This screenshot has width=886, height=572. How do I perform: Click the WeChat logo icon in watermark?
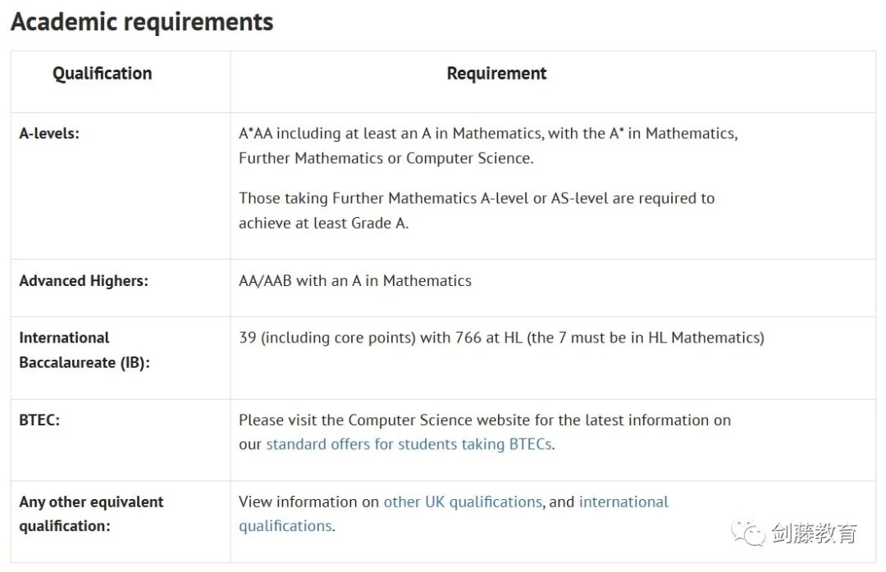pyautogui.click(x=747, y=533)
